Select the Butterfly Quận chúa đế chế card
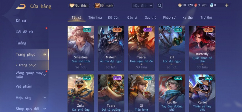This screenshot has height=112, width=242. (x=202, y=48)
